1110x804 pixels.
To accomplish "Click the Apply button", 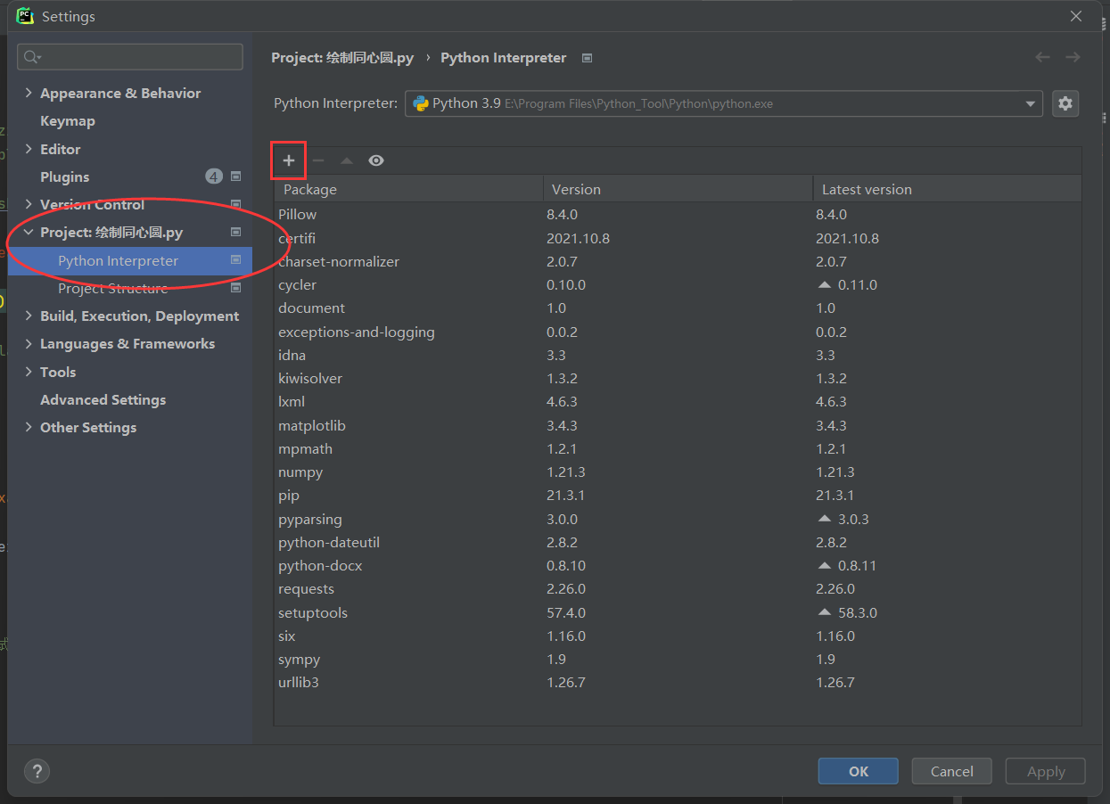I will click(1046, 771).
